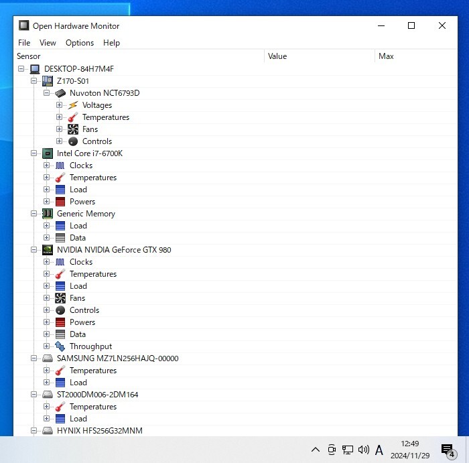
Task: Collapse the SAMSUNG MZ7LN256HAJQ-00000 node
Action: point(33,358)
